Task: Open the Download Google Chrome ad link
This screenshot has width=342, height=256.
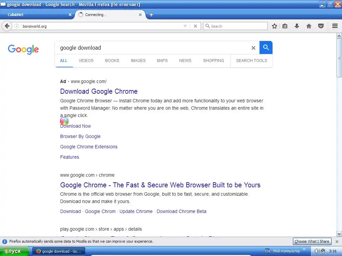Action: (x=99, y=91)
